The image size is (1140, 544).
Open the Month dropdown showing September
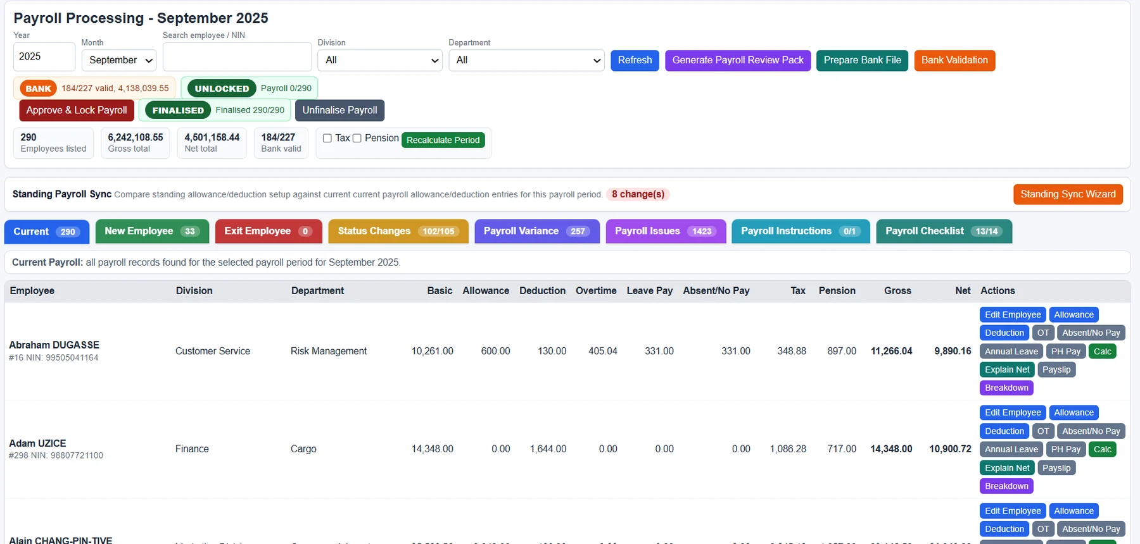coord(119,60)
